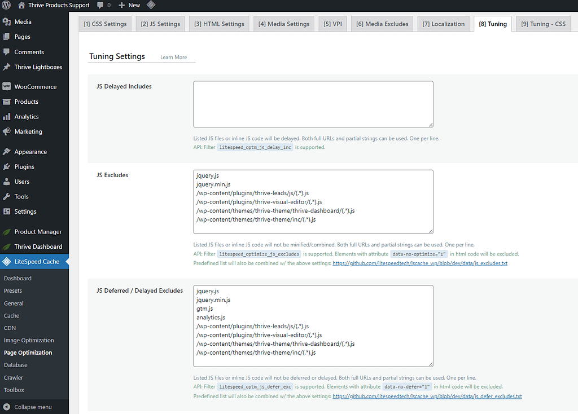Click the Analytics bar chart icon

tap(6, 117)
